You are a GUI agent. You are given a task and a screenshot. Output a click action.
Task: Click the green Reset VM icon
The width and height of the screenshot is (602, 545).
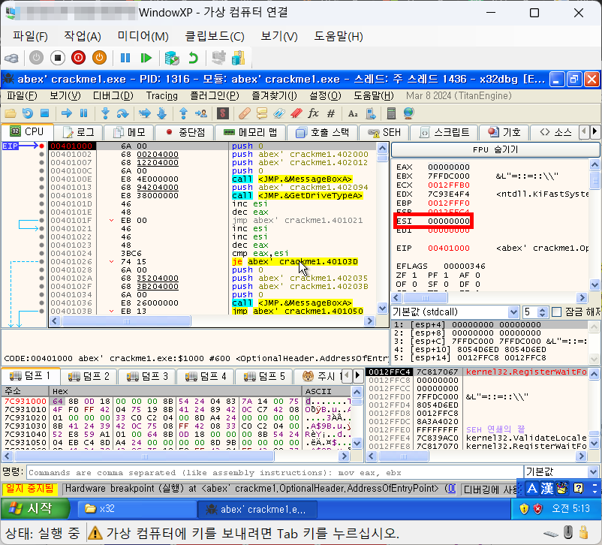pyautogui.click(x=146, y=58)
